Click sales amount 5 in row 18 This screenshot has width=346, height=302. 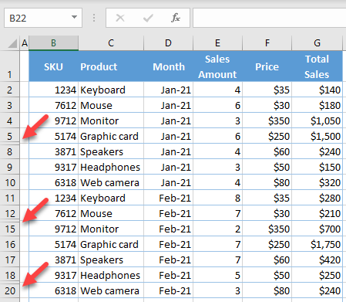click(x=217, y=275)
